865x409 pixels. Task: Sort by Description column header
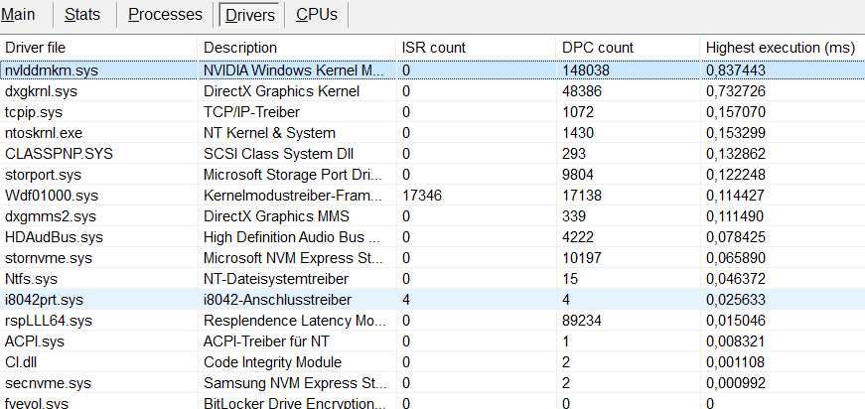click(297, 48)
